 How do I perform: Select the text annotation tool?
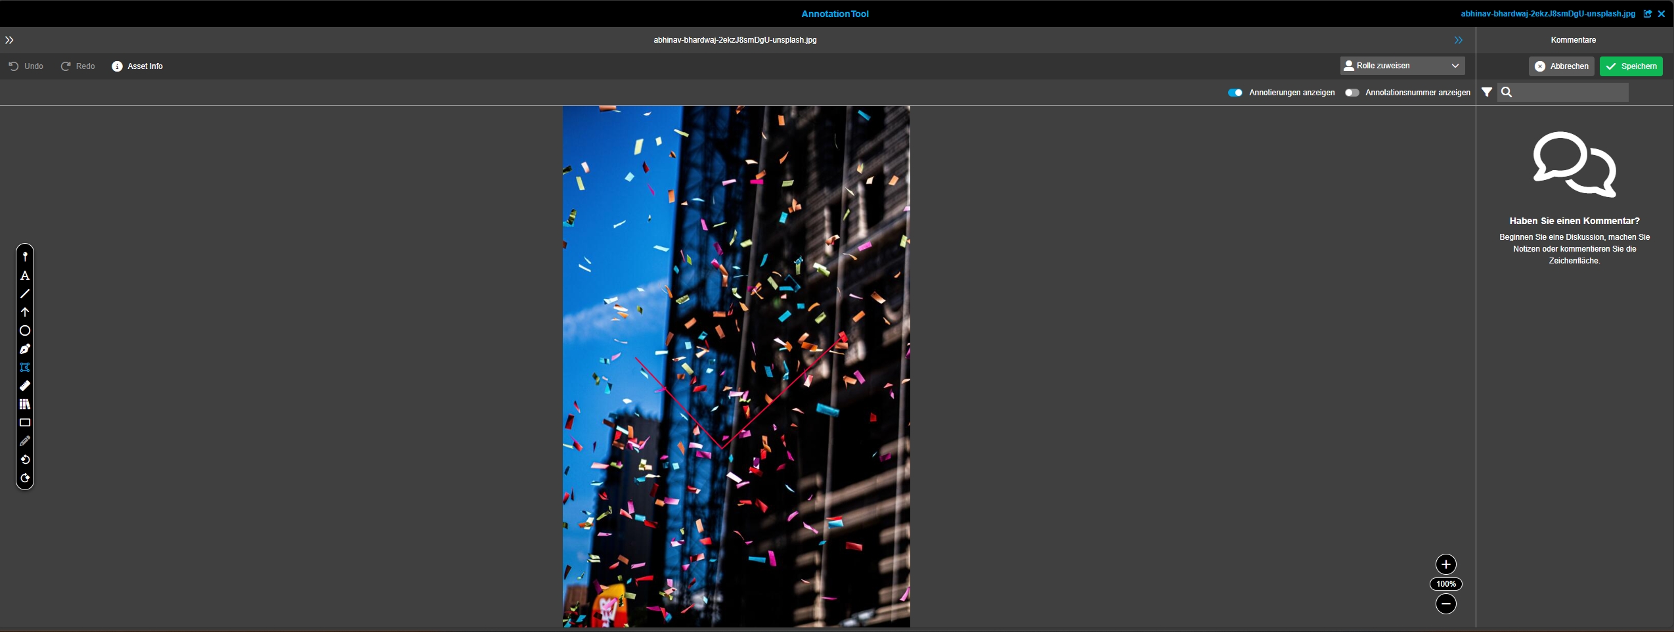[x=25, y=275]
